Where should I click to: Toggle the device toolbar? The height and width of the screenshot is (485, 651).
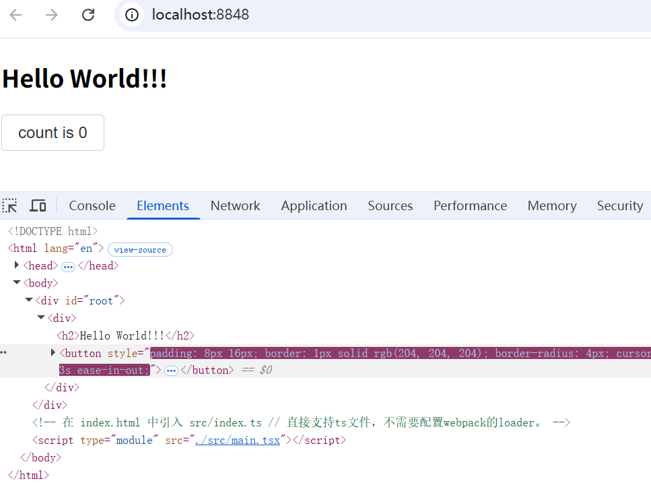pos(38,205)
